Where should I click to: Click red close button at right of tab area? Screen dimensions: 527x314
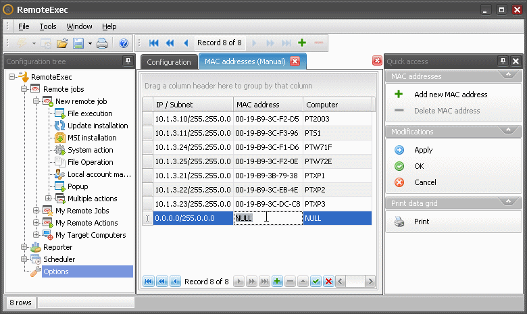click(x=377, y=61)
